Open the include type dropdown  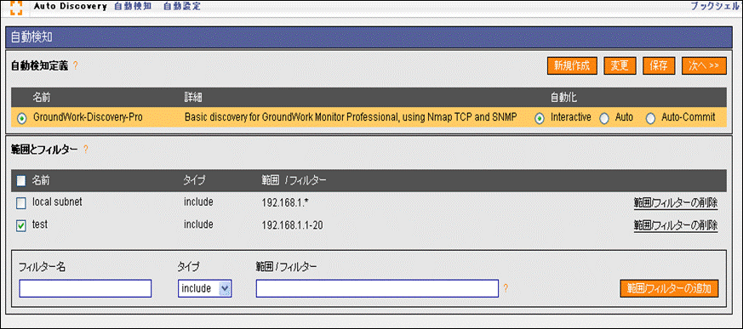[205, 288]
